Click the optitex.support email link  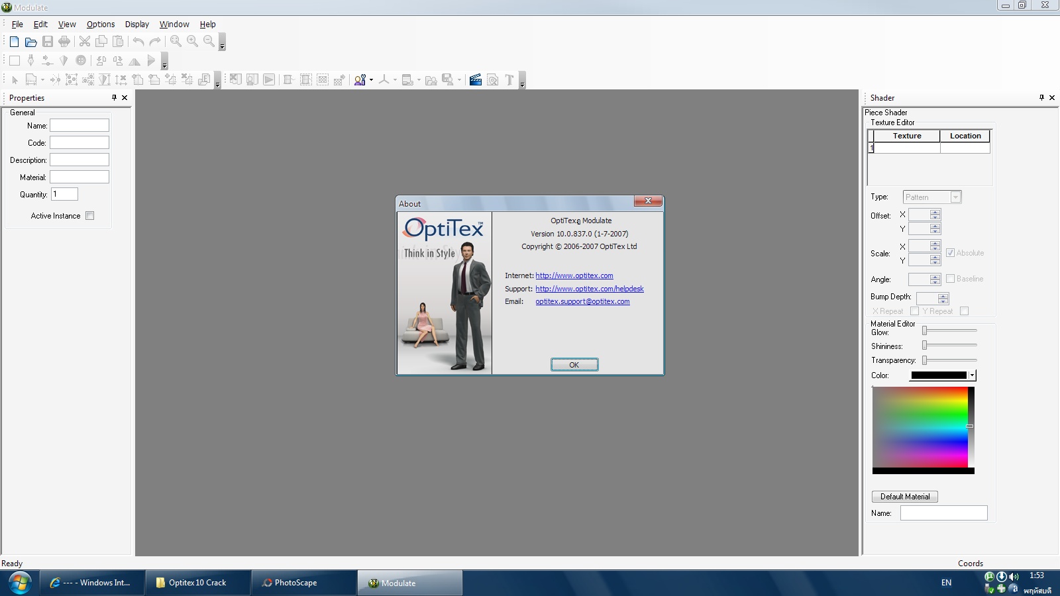(583, 301)
